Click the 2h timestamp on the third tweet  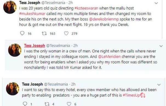coord(73,84)
